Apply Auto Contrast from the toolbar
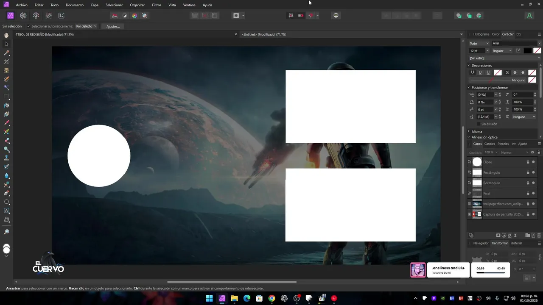Image resolution: width=543 pixels, height=305 pixels. (125, 16)
